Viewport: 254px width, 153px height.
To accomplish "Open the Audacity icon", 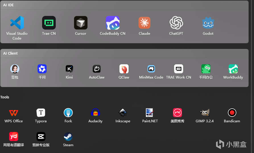I will [x=96, y=113].
